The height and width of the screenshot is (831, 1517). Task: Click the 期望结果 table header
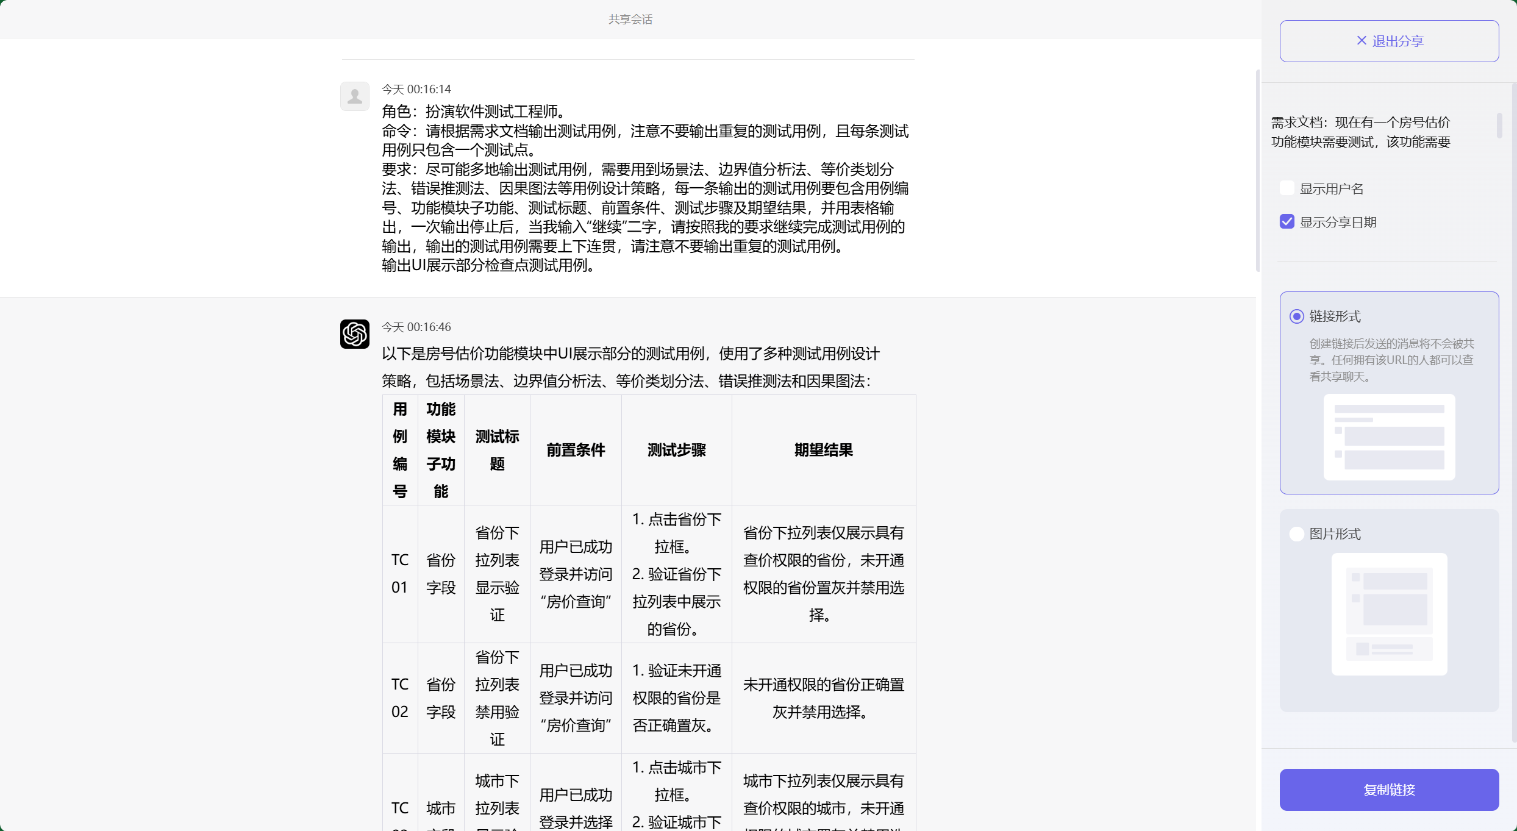click(x=823, y=450)
